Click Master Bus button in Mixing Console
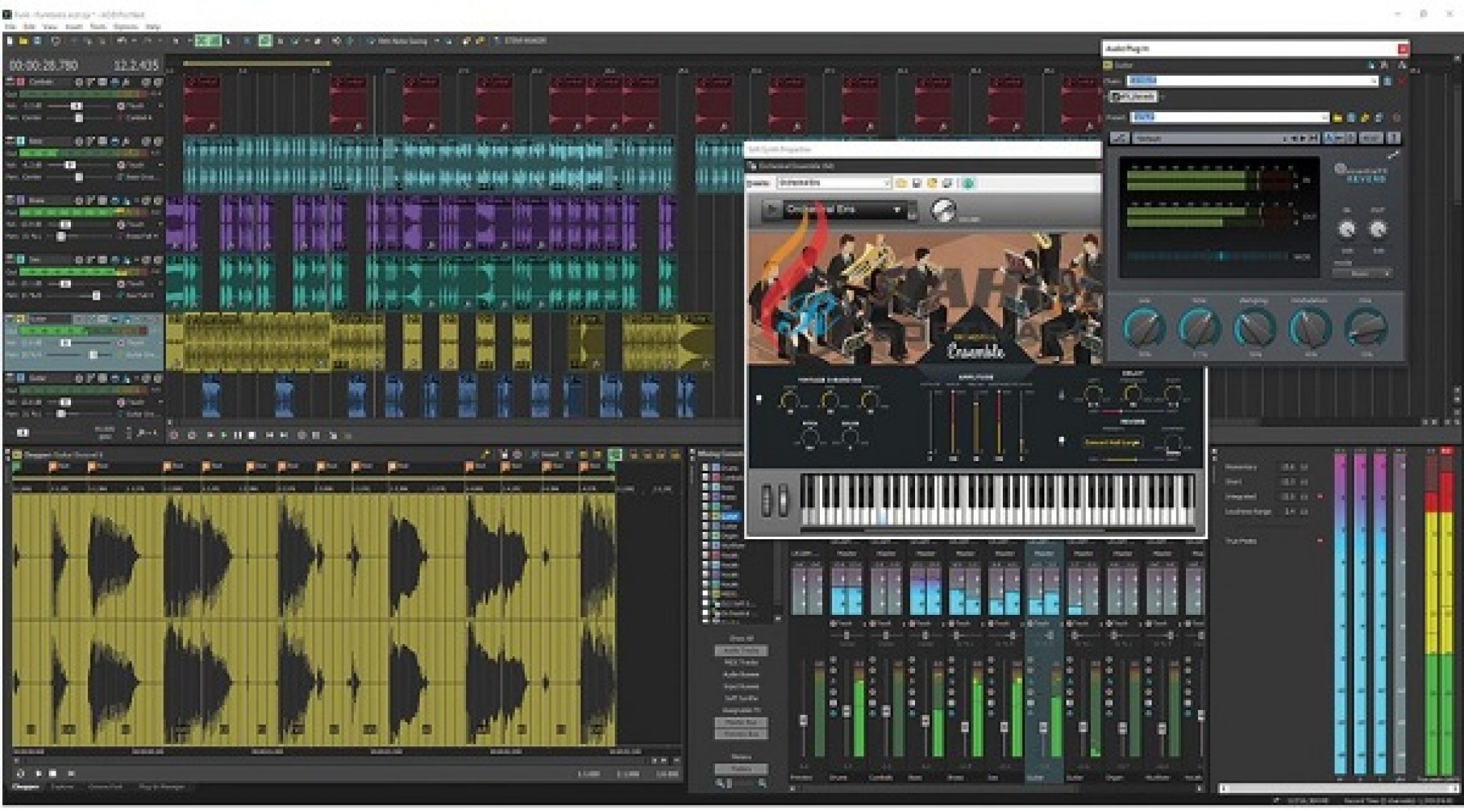The image size is (1464, 810). click(x=741, y=722)
